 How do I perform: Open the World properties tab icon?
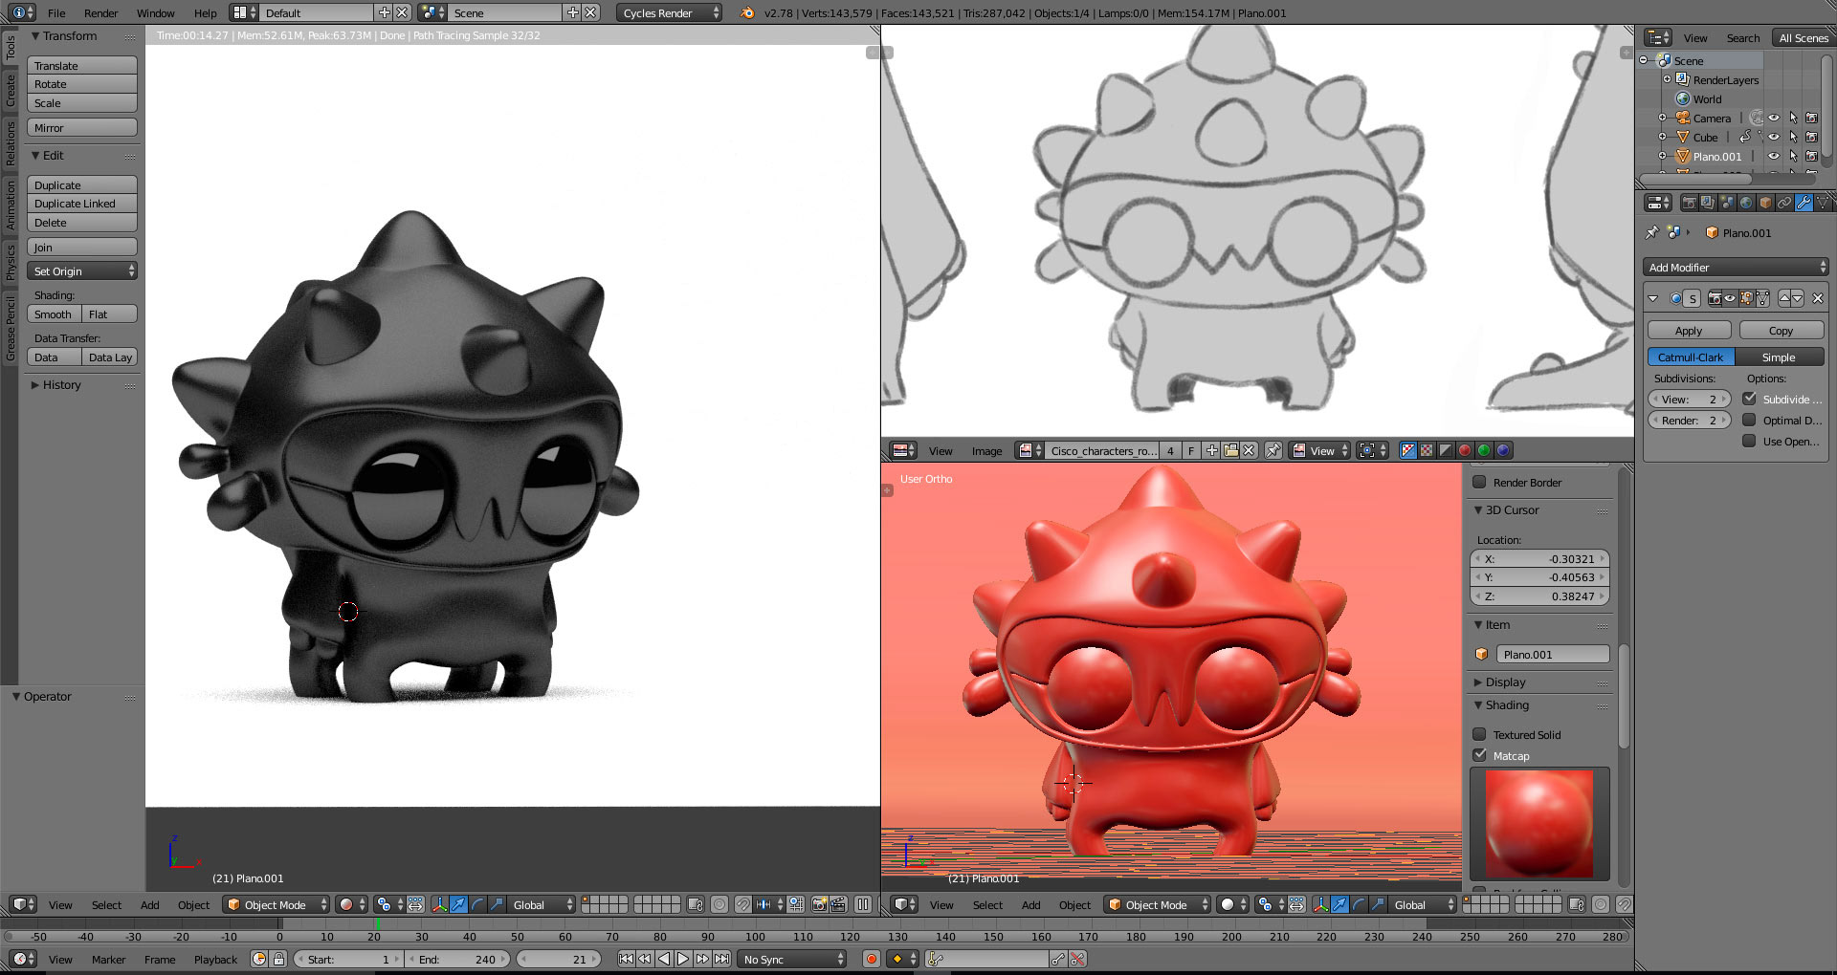click(x=1746, y=203)
